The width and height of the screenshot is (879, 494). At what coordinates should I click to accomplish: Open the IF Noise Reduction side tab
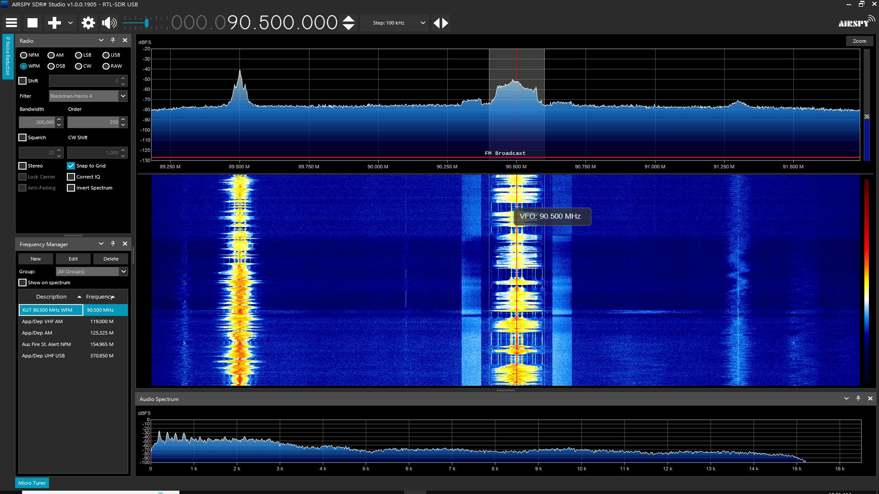coord(8,57)
